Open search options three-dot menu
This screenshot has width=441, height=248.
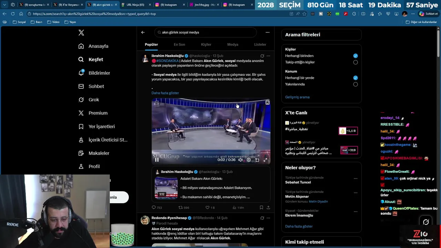(267, 32)
